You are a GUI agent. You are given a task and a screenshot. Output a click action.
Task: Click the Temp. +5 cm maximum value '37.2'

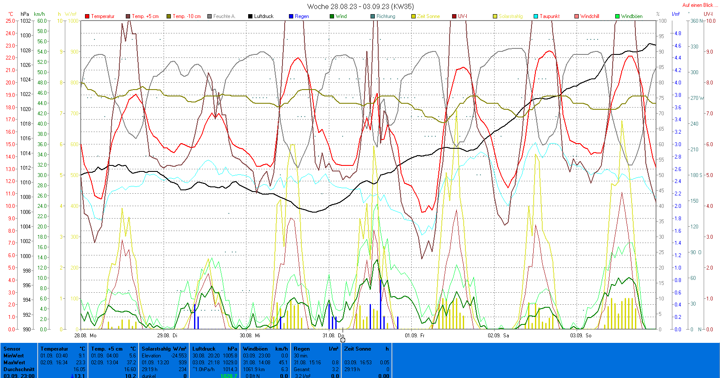[131, 363]
